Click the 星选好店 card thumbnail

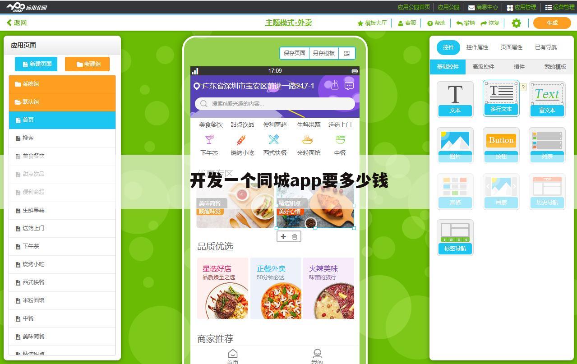tap(222, 288)
